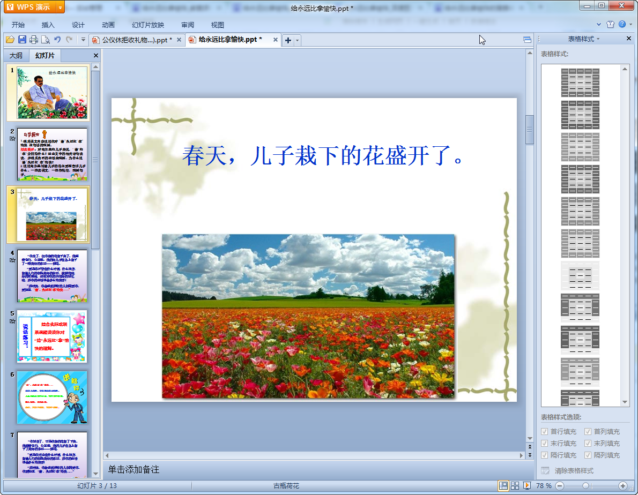Select slide 5 thumbnail
The height and width of the screenshot is (495, 638).
[51, 336]
